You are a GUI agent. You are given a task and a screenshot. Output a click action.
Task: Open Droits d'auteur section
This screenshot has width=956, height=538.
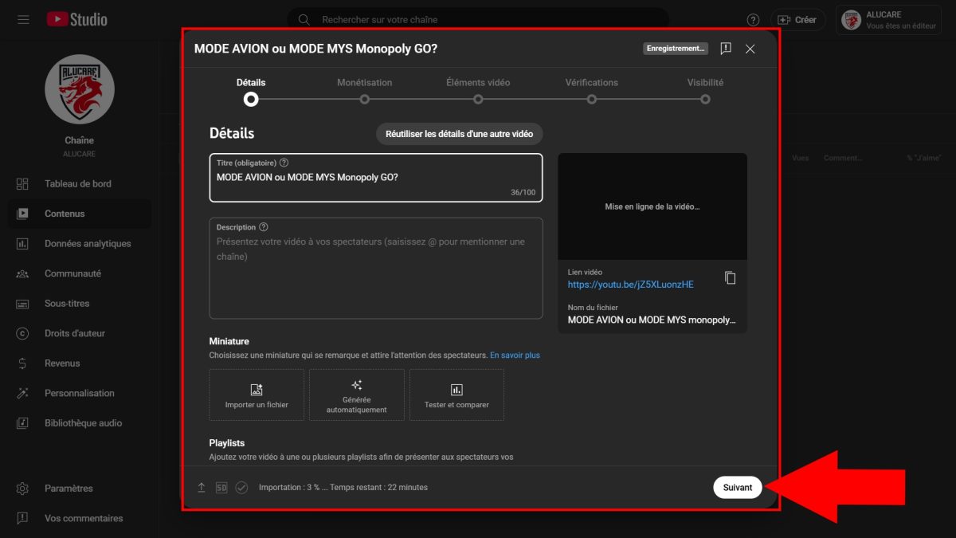click(x=75, y=333)
